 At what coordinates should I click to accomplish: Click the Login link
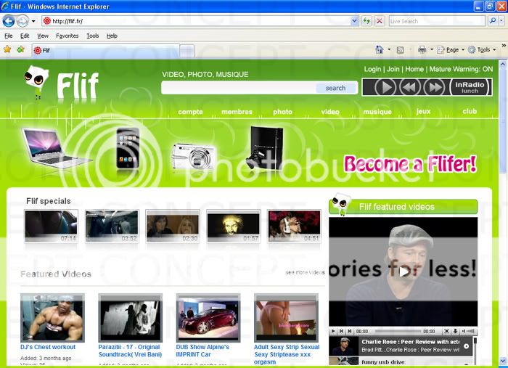[372, 69]
